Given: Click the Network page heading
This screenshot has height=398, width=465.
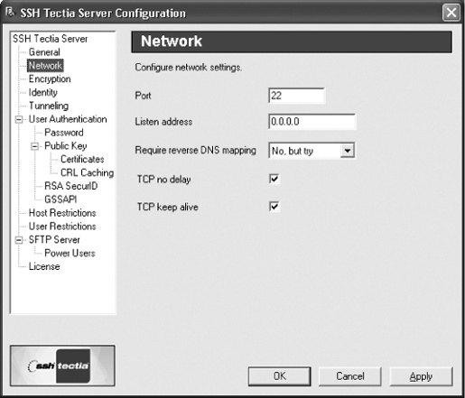Looking at the screenshot, I should [x=172, y=42].
